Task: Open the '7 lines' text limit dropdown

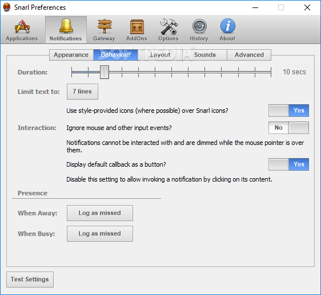Action: (82, 92)
